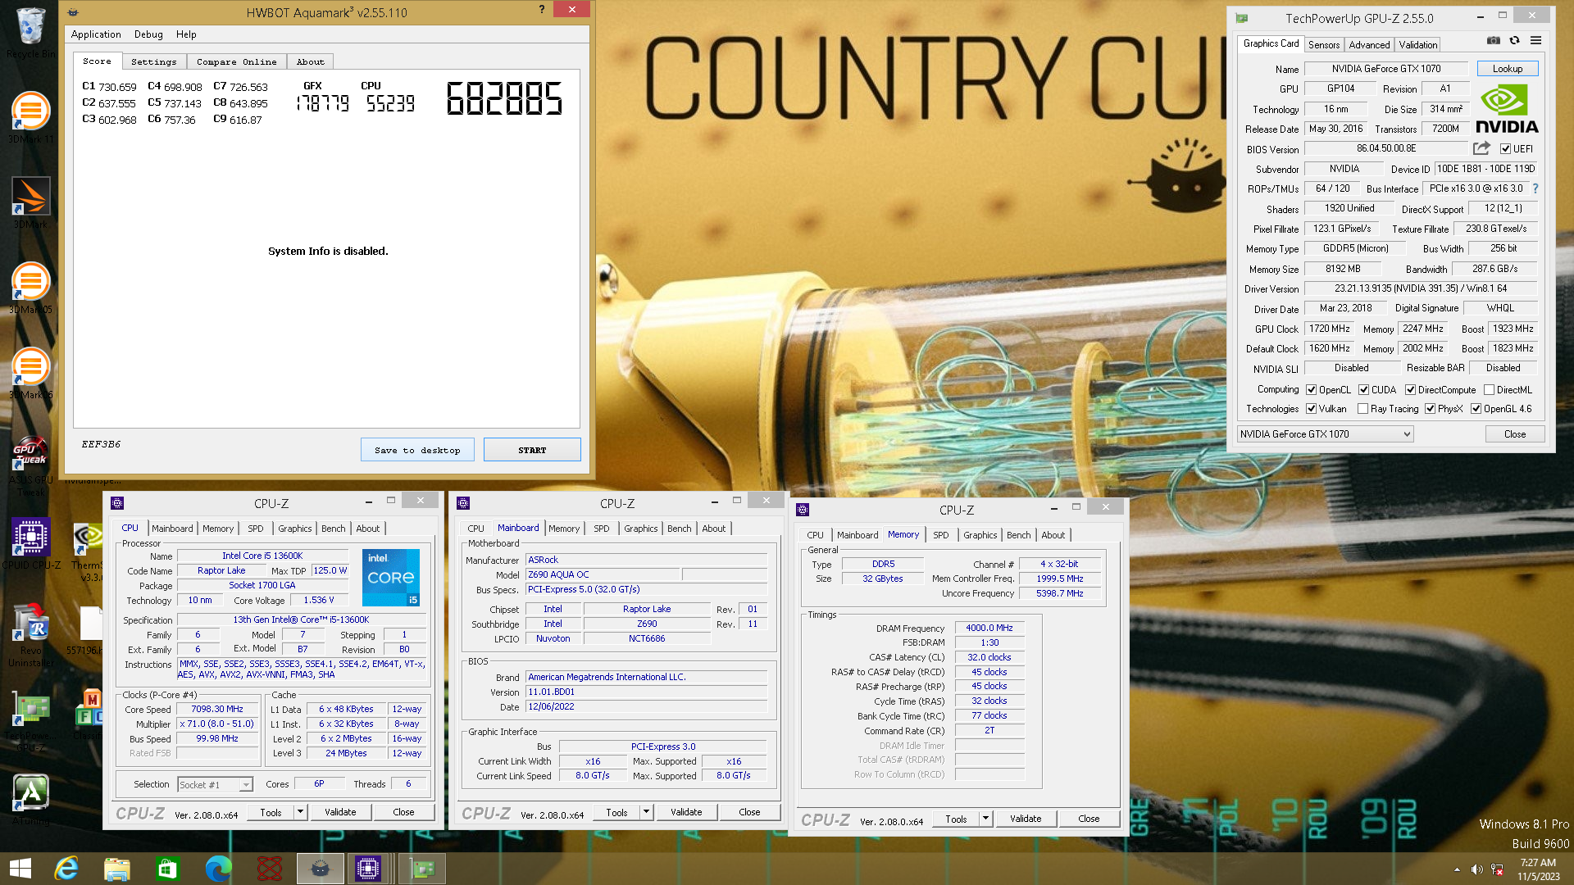1574x885 pixels.
Task: Open CPUID CPU-Z desktop shortcut
Action: pos(30,543)
